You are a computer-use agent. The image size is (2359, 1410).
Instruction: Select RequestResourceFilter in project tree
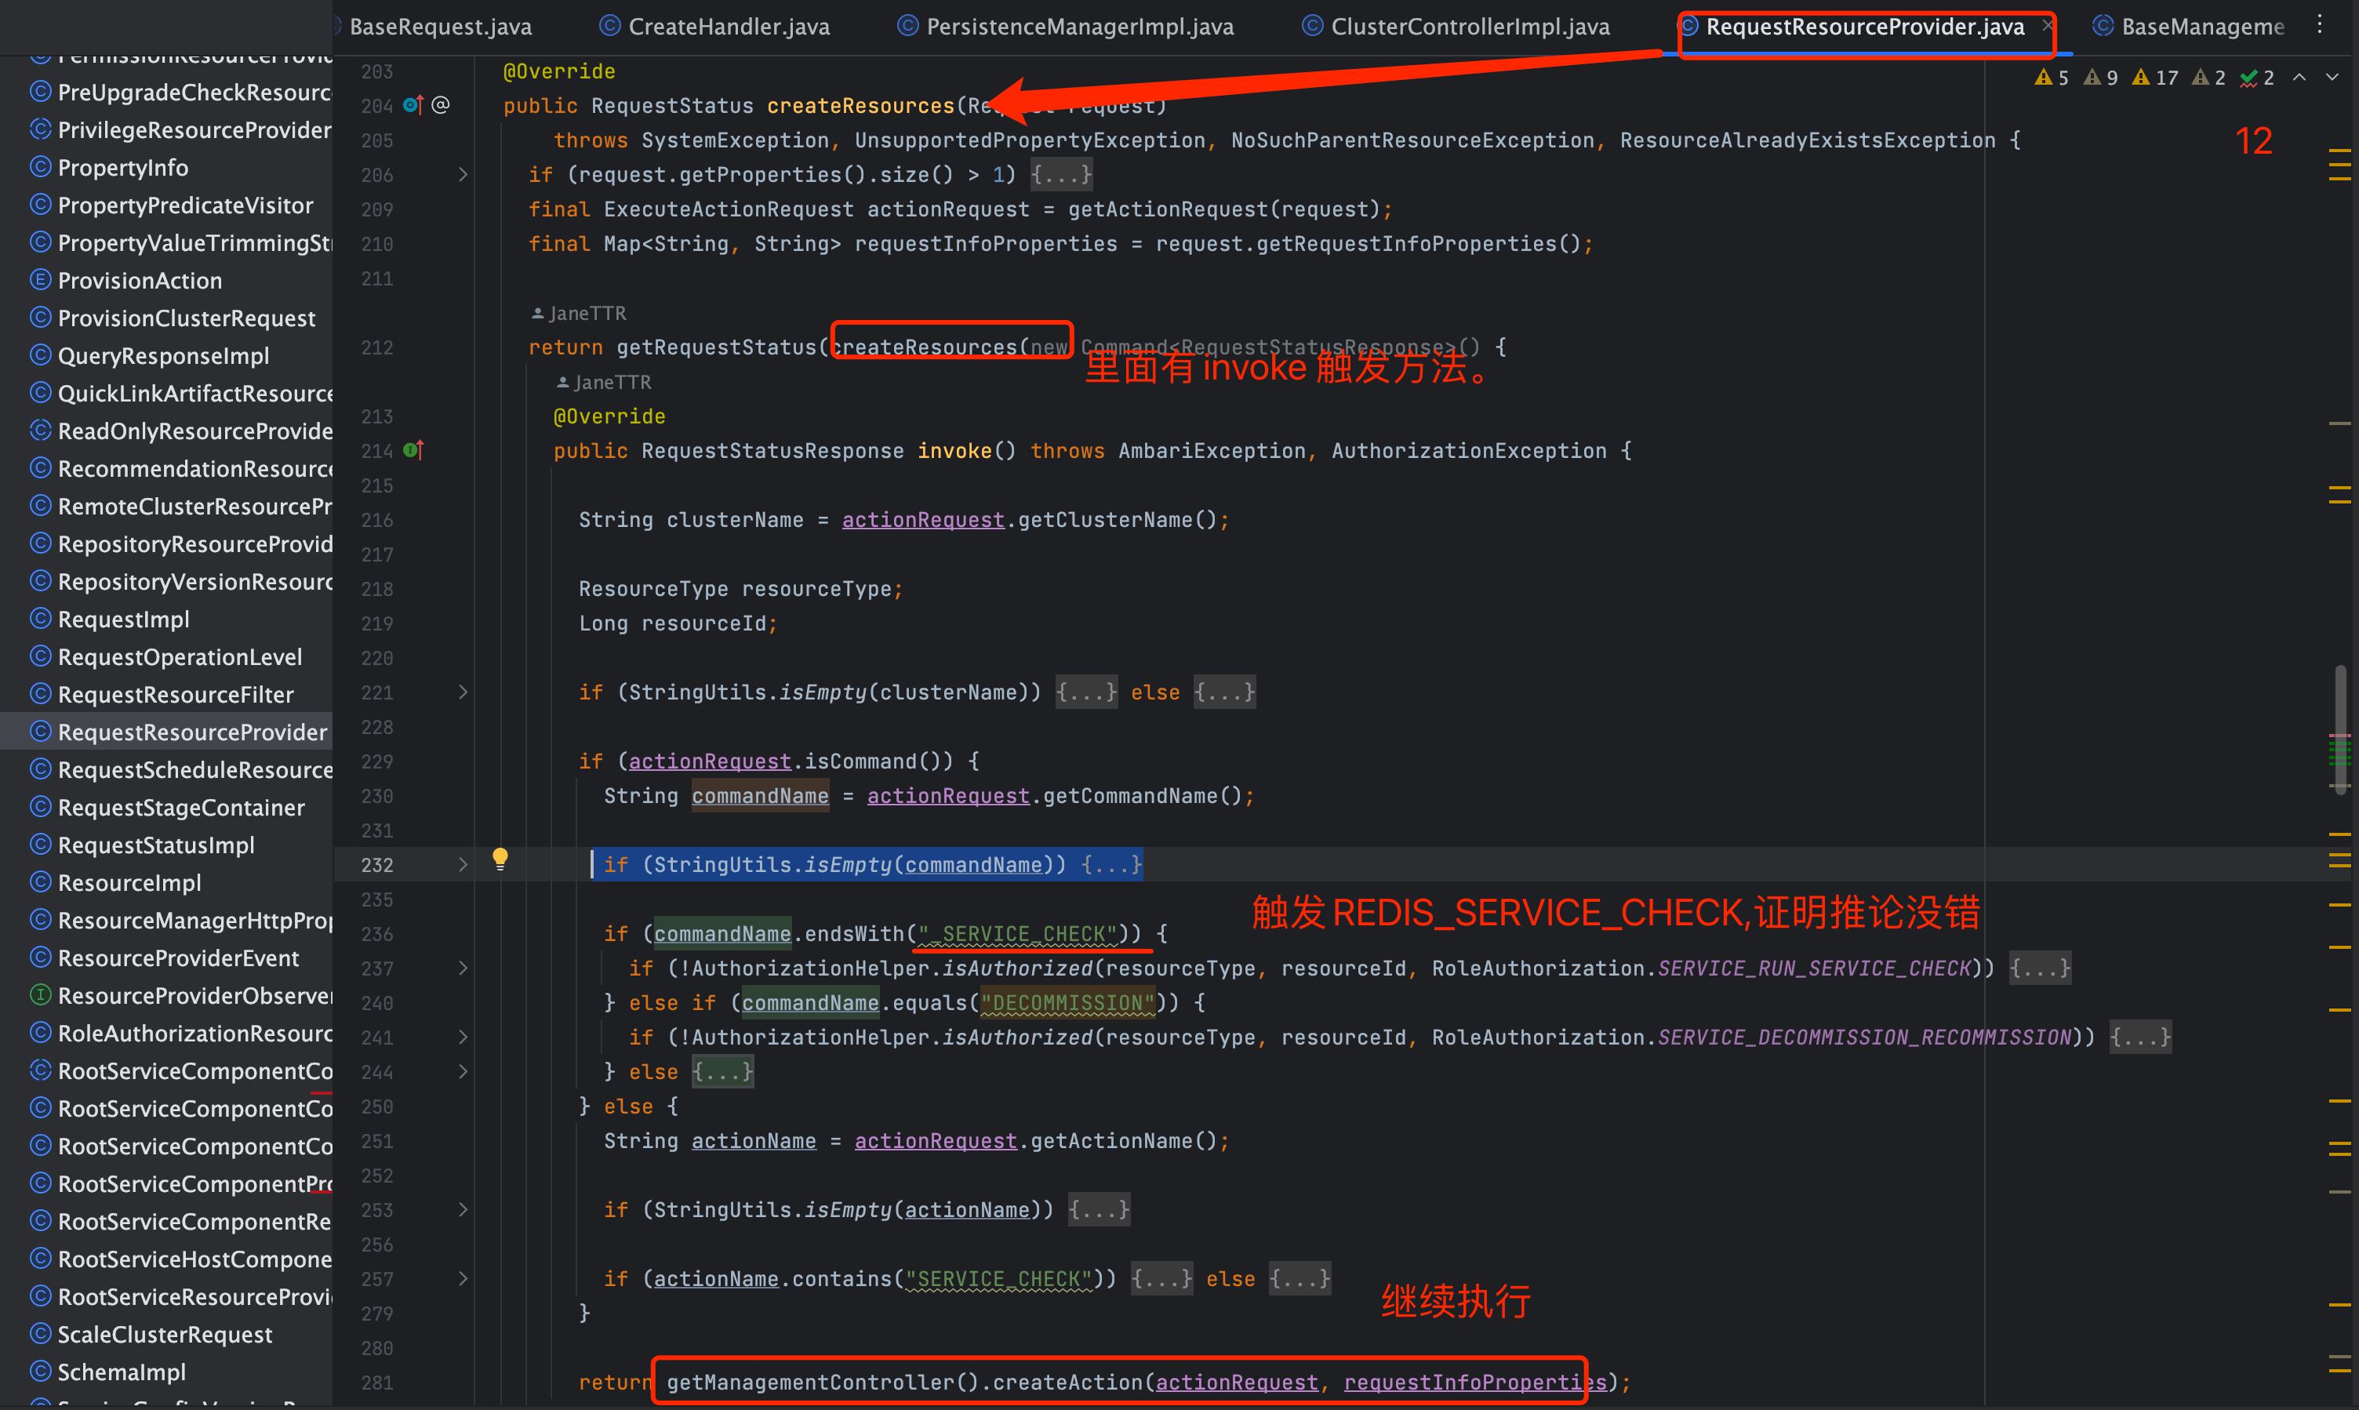click(x=175, y=695)
